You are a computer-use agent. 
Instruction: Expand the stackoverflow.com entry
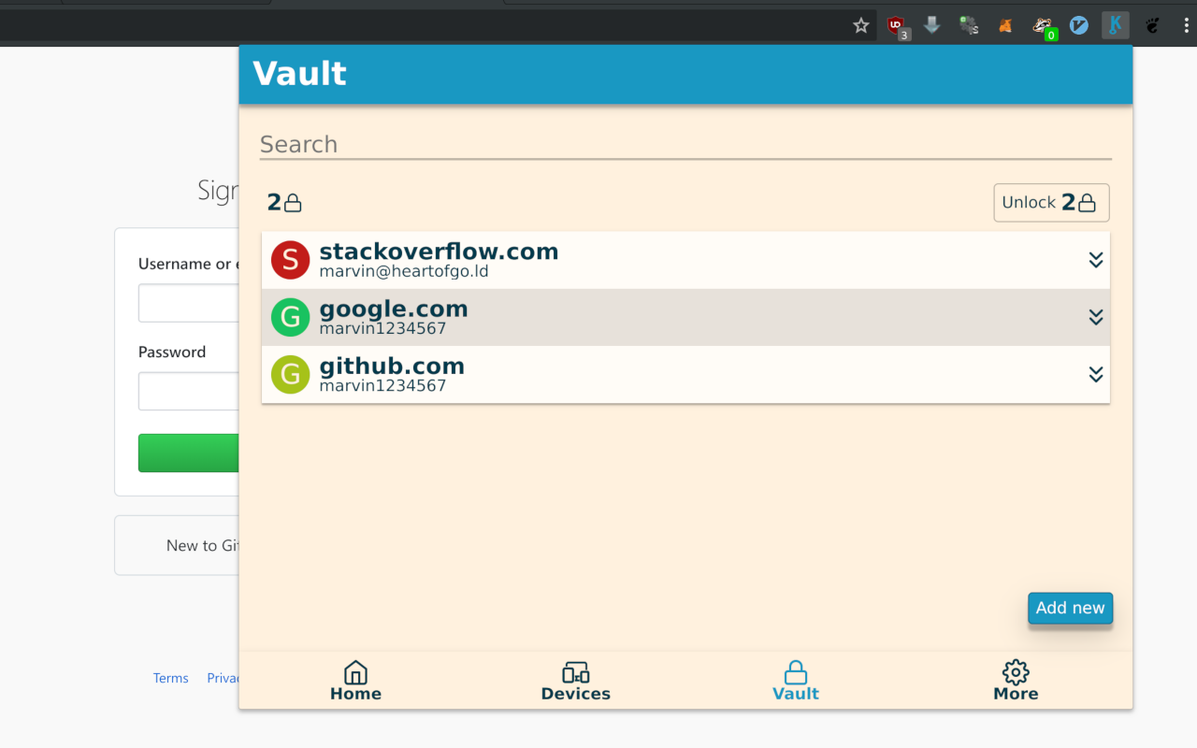coord(1095,260)
